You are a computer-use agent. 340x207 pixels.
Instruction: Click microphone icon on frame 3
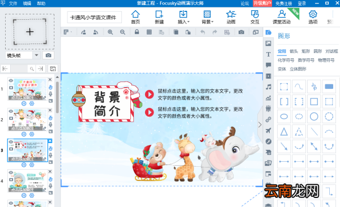[x=50, y=155]
